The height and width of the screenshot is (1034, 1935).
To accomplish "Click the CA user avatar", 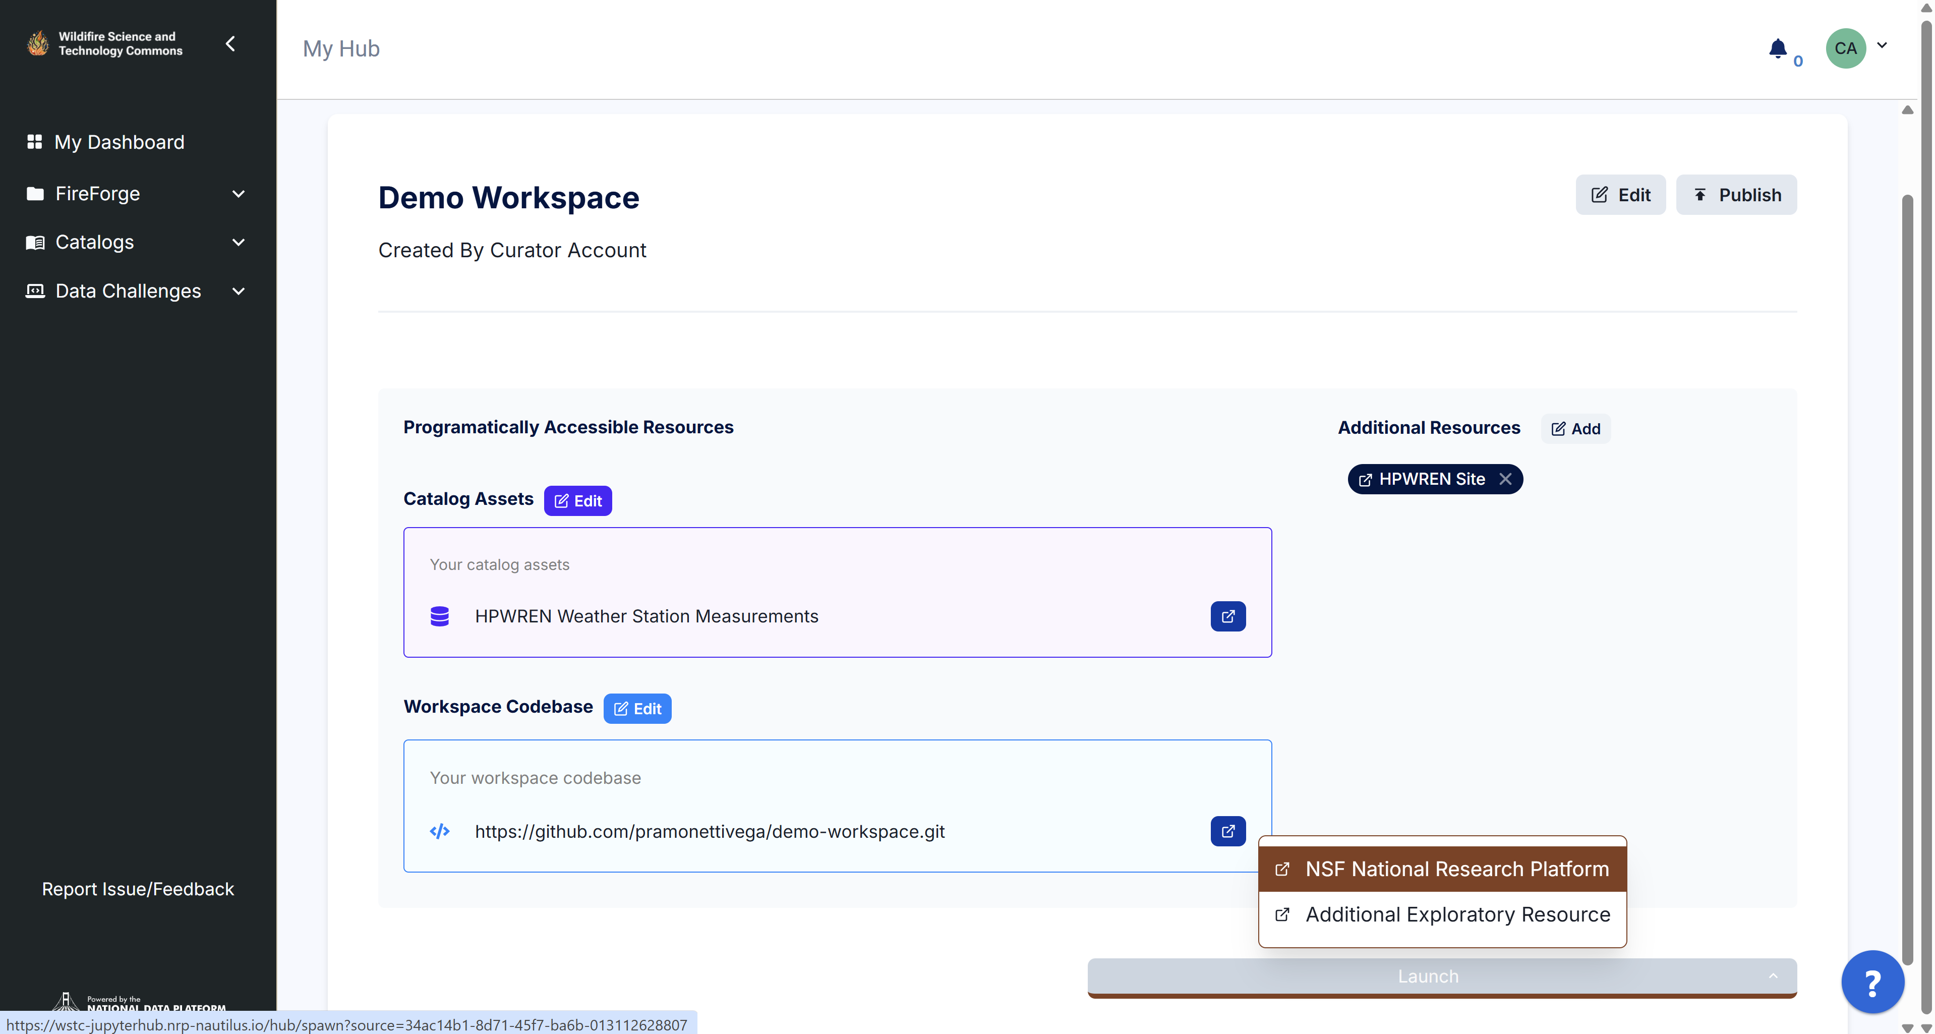I will point(1846,48).
